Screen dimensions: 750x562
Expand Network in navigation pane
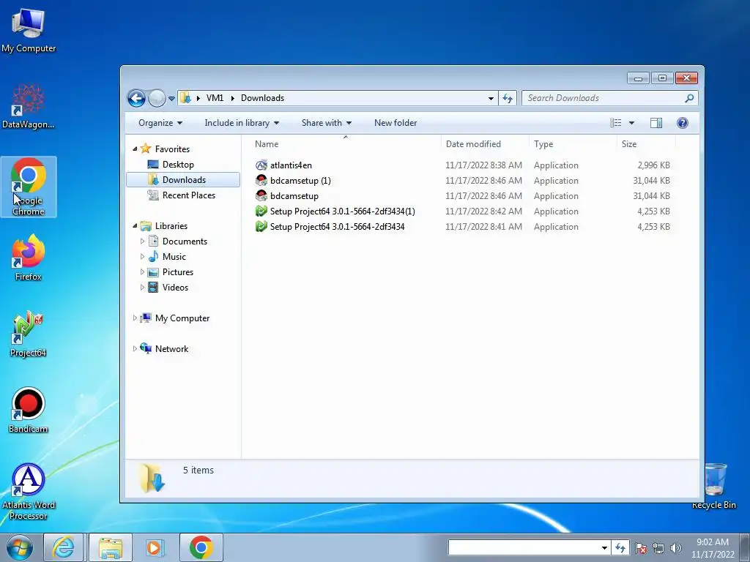[135, 349]
